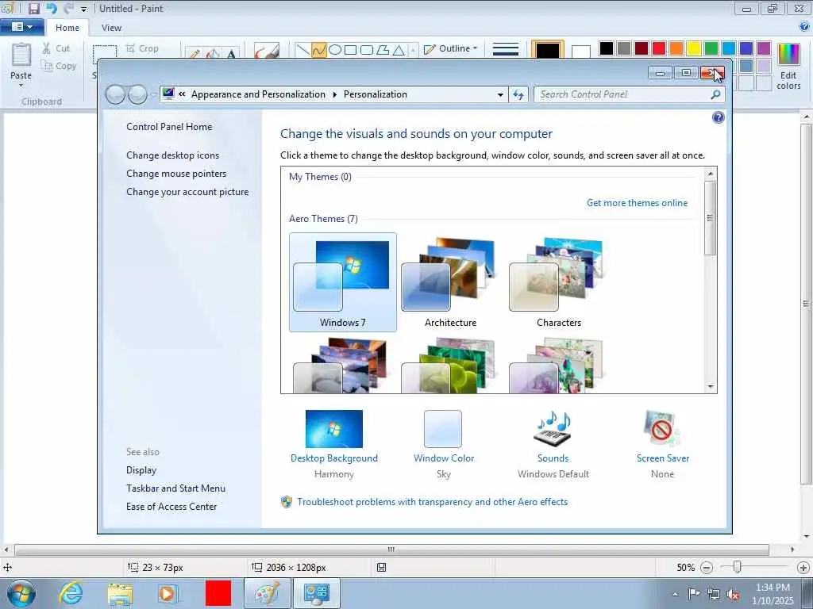Pick the orange palette color in Paint

tap(676, 48)
